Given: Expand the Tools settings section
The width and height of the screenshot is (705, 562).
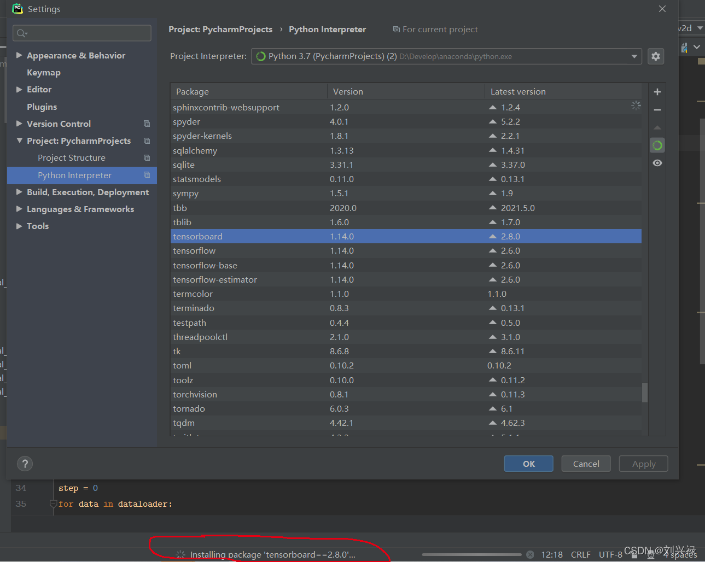Looking at the screenshot, I should coord(19,226).
